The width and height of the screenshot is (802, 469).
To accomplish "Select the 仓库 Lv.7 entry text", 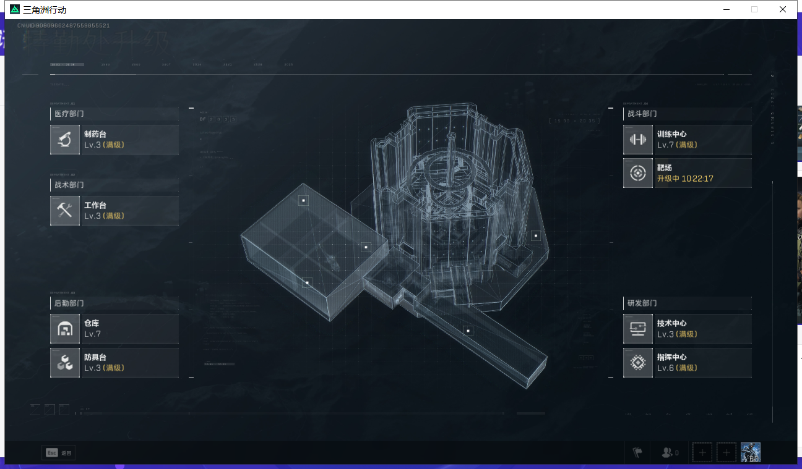I will point(93,329).
